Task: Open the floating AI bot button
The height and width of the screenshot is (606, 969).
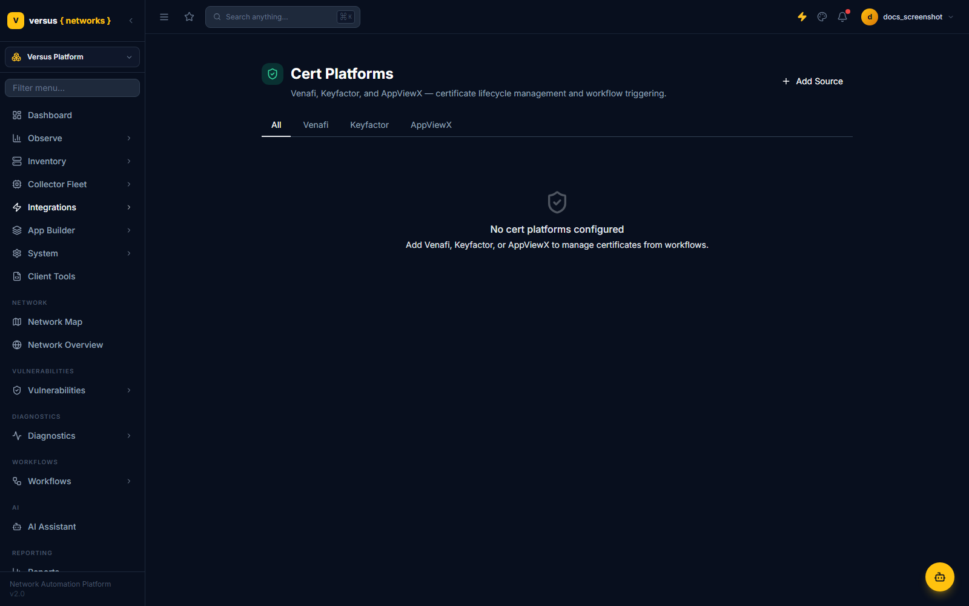Action: (x=940, y=577)
